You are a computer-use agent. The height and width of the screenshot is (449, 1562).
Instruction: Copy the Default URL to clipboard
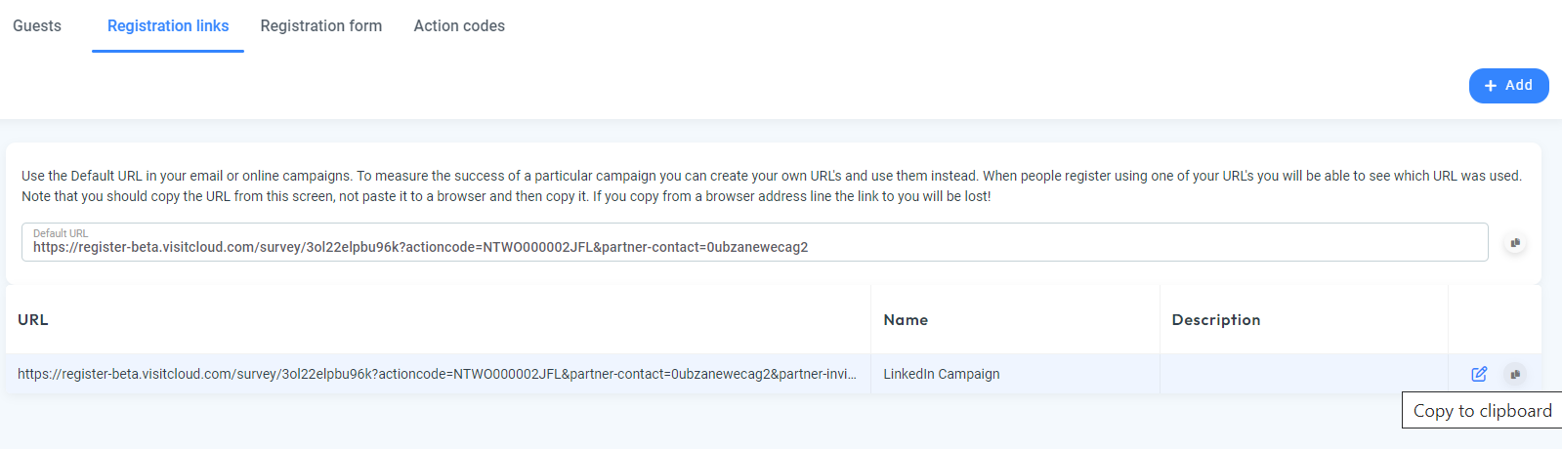1515,243
